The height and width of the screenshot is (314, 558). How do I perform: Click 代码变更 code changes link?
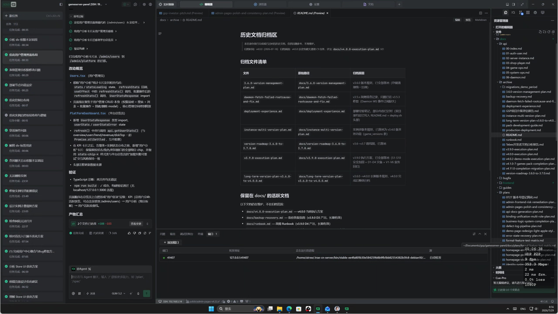pyautogui.click(x=96, y=233)
